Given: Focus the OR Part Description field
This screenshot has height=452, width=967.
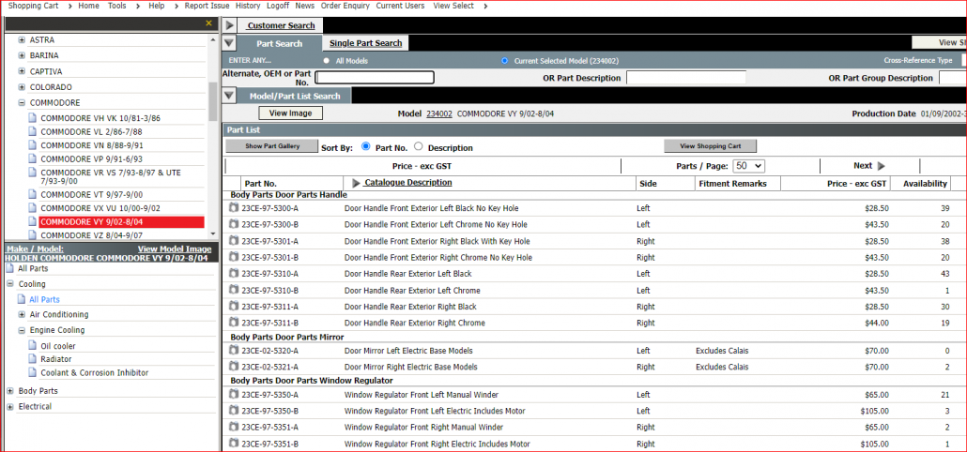Looking at the screenshot, I should (x=686, y=78).
